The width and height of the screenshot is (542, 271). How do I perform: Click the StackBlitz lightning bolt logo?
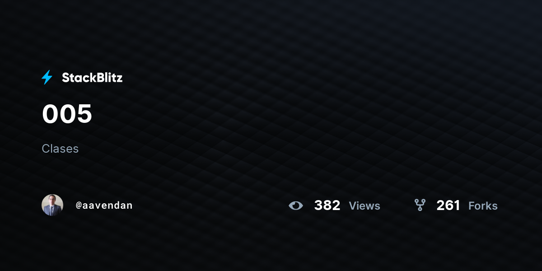pos(47,78)
